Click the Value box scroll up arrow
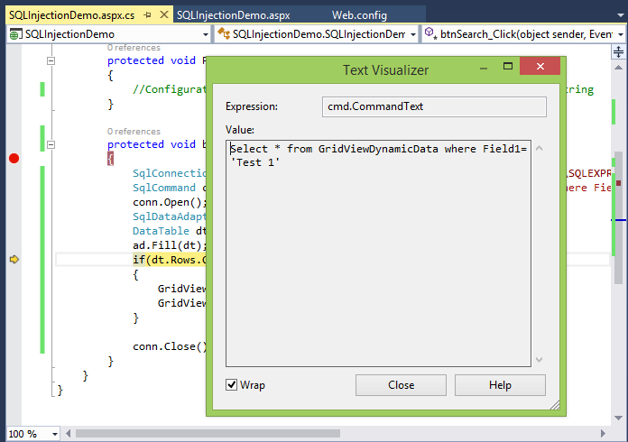Image resolution: width=628 pixels, height=442 pixels. (539, 149)
